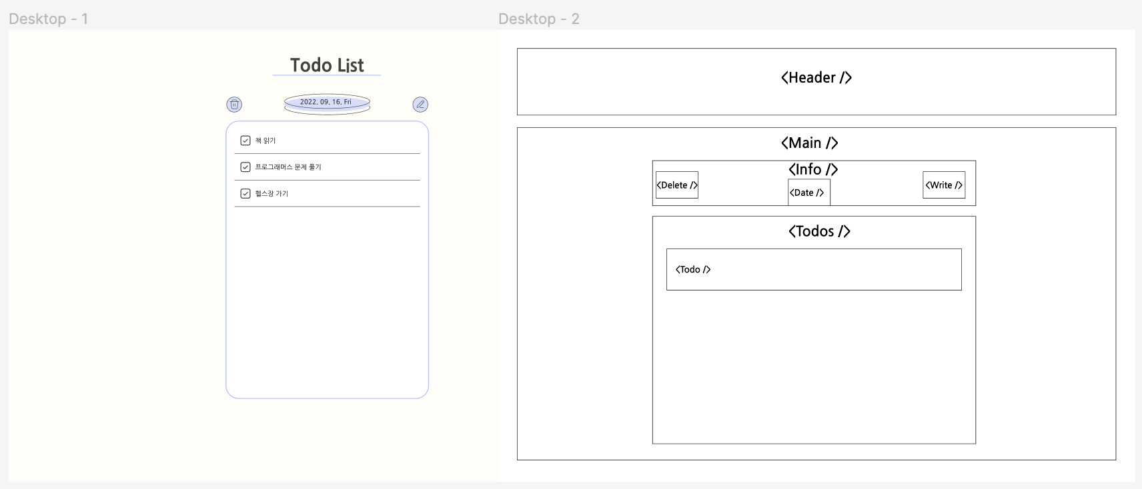Toggle the 프로그래머스 문제 풀기 checkbox

pyautogui.click(x=245, y=167)
